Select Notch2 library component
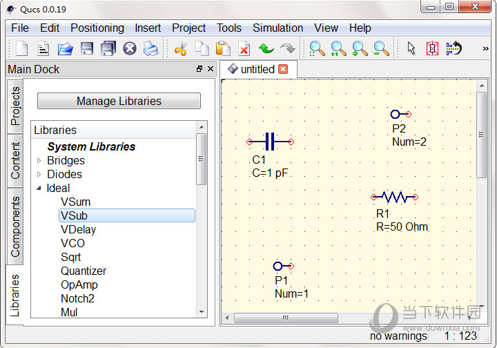Screen dimensions: 497x348 77,298
